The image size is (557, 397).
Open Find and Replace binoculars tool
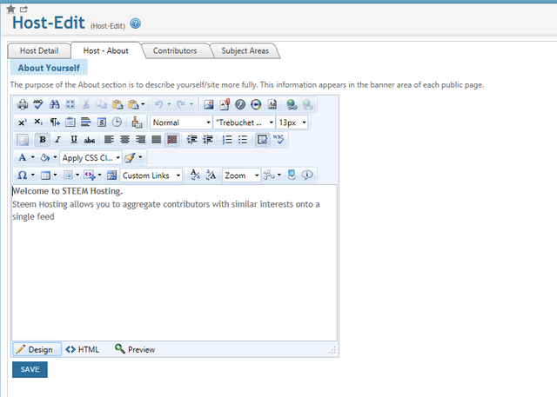[x=54, y=104]
